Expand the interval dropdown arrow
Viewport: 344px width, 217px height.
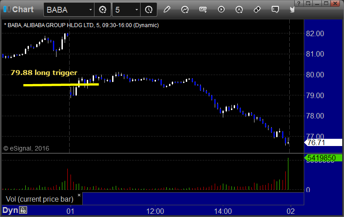click(x=137, y=9)
